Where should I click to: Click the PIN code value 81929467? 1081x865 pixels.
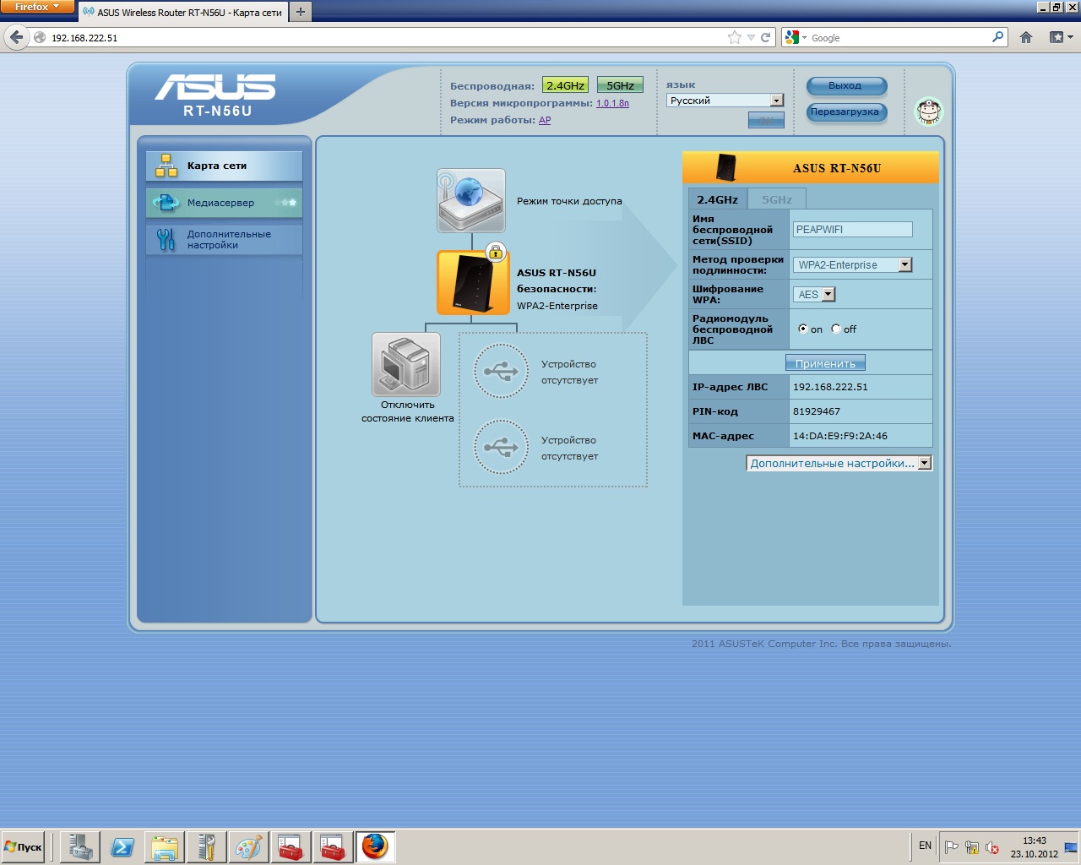(x=817, y=411)
